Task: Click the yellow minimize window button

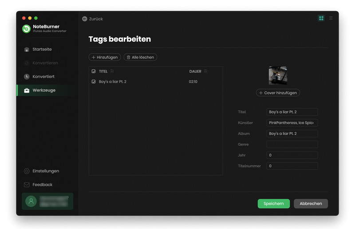Action: click(x=30, y=18)
